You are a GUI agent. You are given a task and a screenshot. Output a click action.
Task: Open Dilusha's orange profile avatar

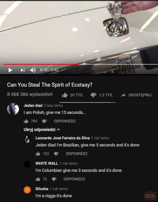tap(27, 190)
